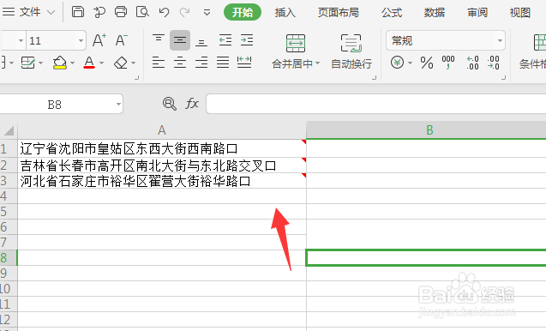Click the eraser clear format icon

pos(121,63)
